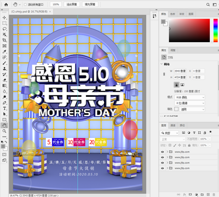The width and height of the screenshot is (219, 197).
Task: Open the RGB color mode dropdown
Action: (190, 97)
